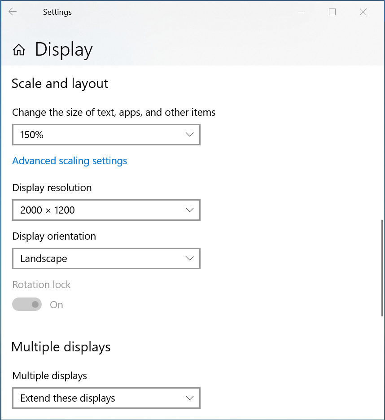Click the Display page heading

pyautogui.click(x=64, y=50)
